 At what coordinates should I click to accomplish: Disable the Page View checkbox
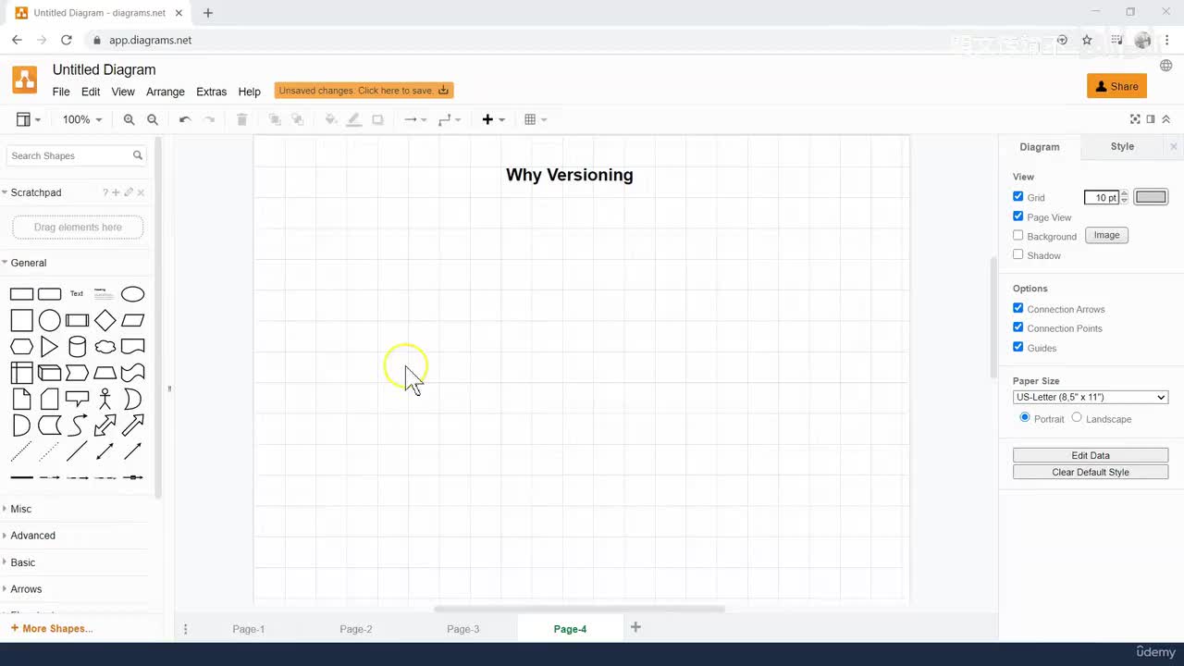pyautogui.click(x=1018, y=216)
